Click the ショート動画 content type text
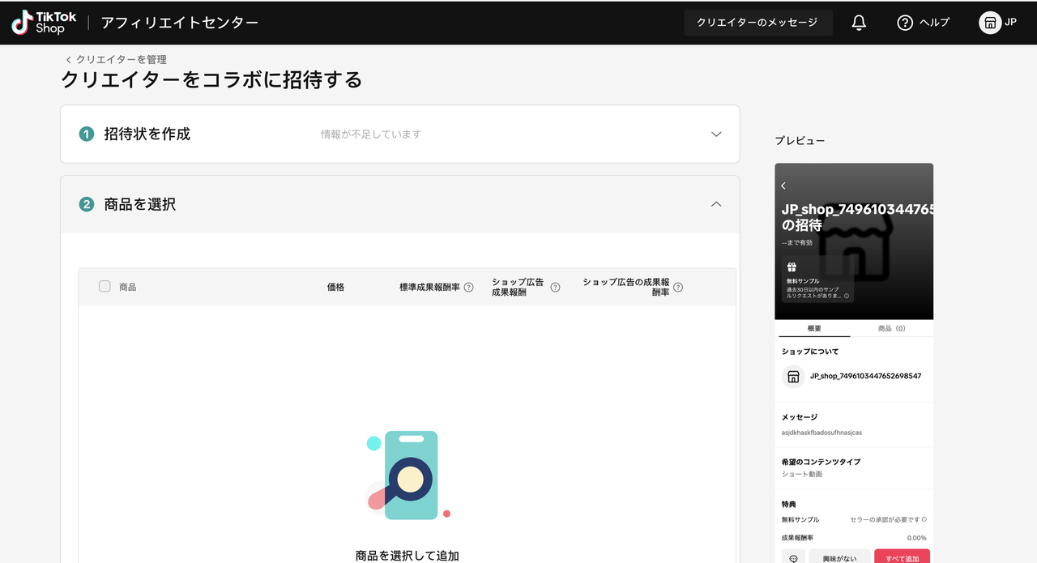Screen dimensions: 1037x563 (x=802, y=474)
